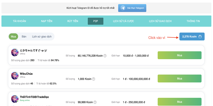The image size is (213, 106).
Task: Click the Xác thực Telegram button
Action: 132,8
